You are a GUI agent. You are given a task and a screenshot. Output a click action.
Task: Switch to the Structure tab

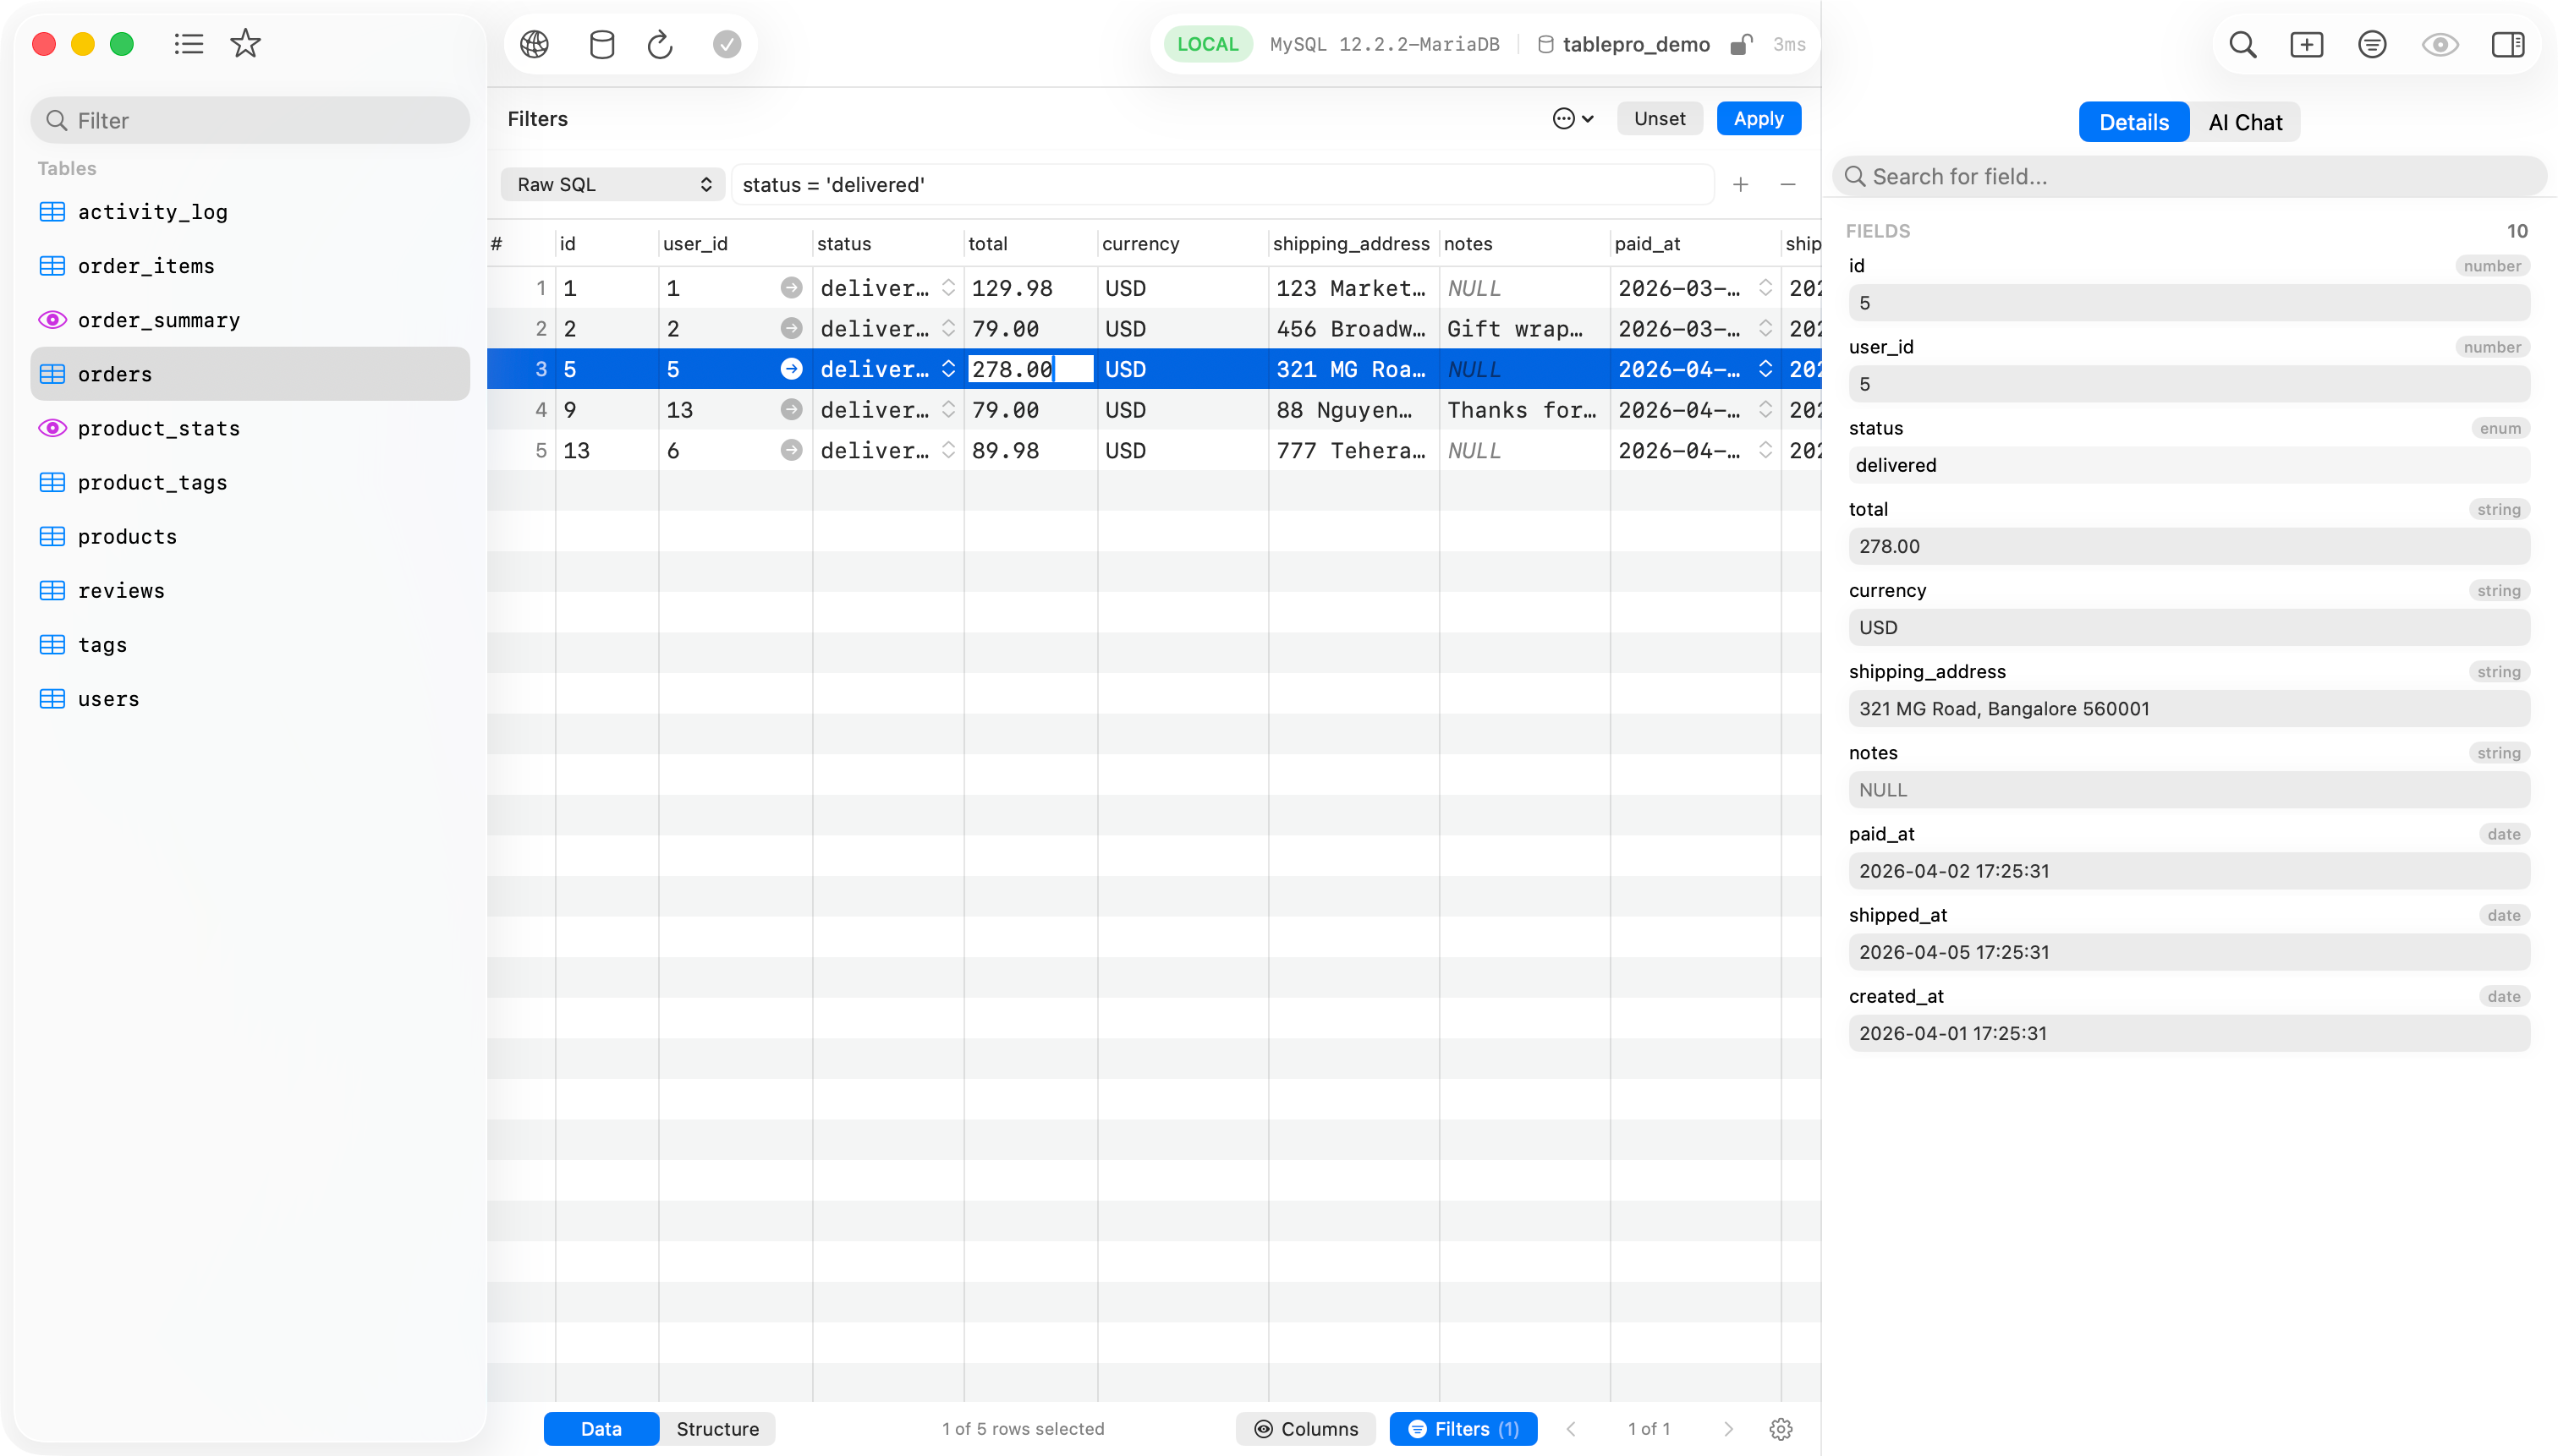(717, 1428)
